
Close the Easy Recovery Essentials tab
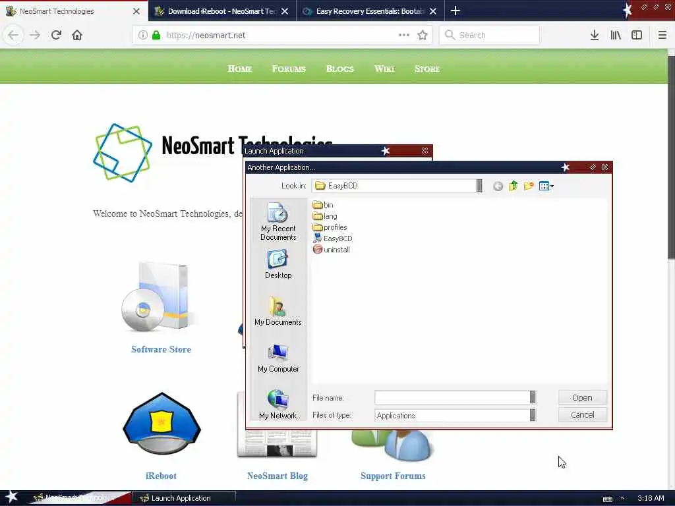coord(433,11)
